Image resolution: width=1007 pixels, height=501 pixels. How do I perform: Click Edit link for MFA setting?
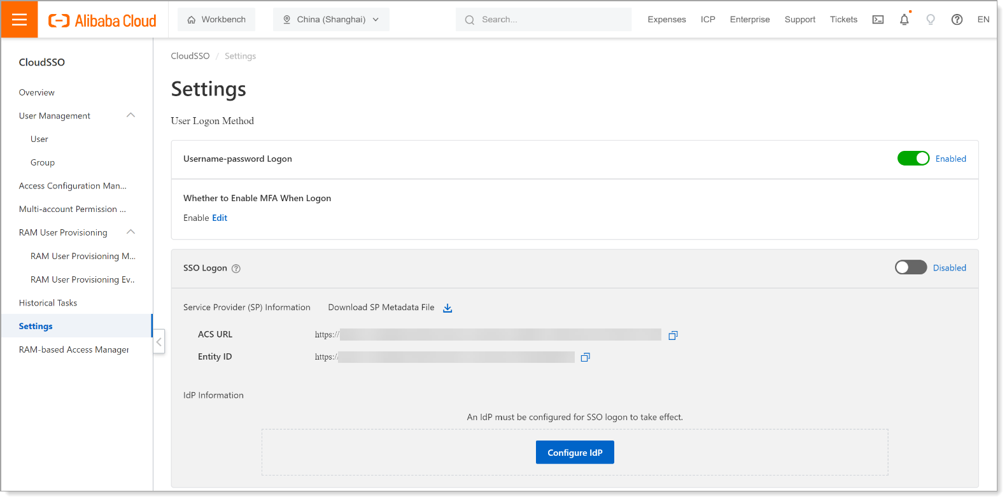[x=220, y=218]
